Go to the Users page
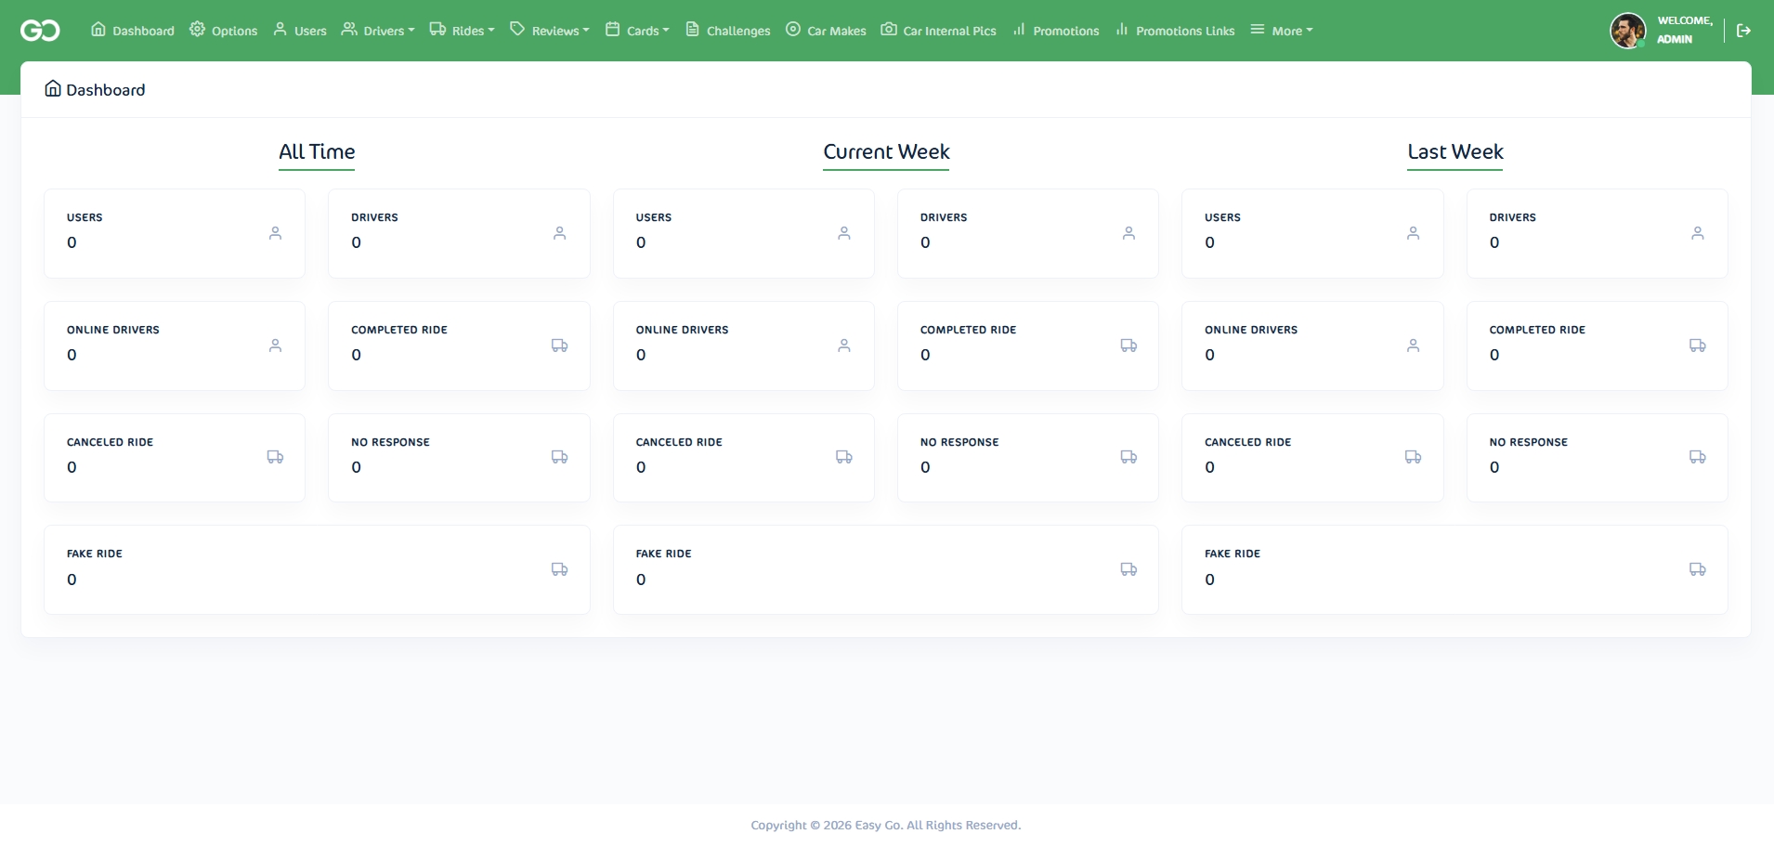This screenshot has height=847, width=1774. tap(300, 31)
